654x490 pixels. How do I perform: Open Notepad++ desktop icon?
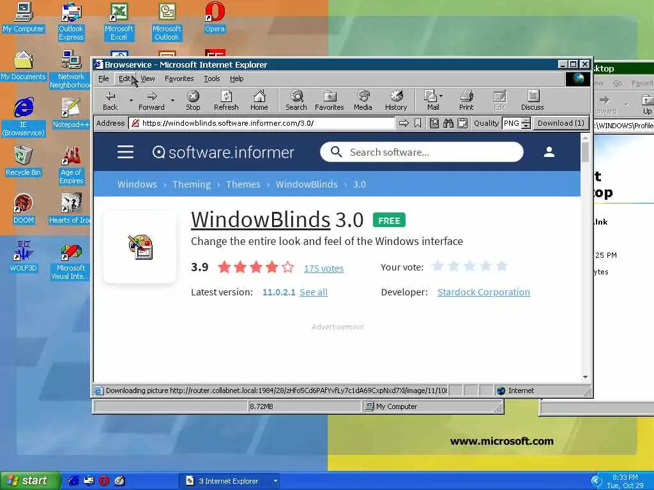(71, 113)
